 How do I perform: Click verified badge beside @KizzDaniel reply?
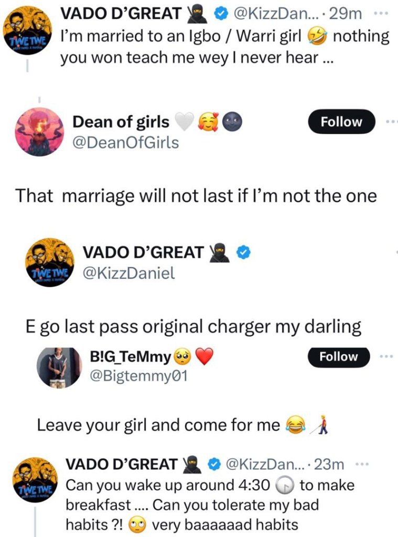point(242,253)
